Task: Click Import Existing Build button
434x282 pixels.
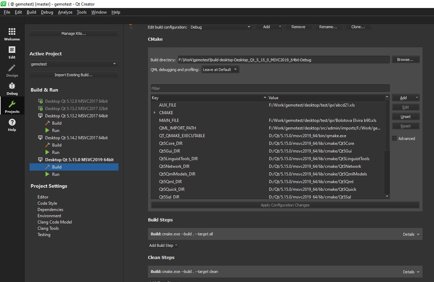Action: pos(74,75)
